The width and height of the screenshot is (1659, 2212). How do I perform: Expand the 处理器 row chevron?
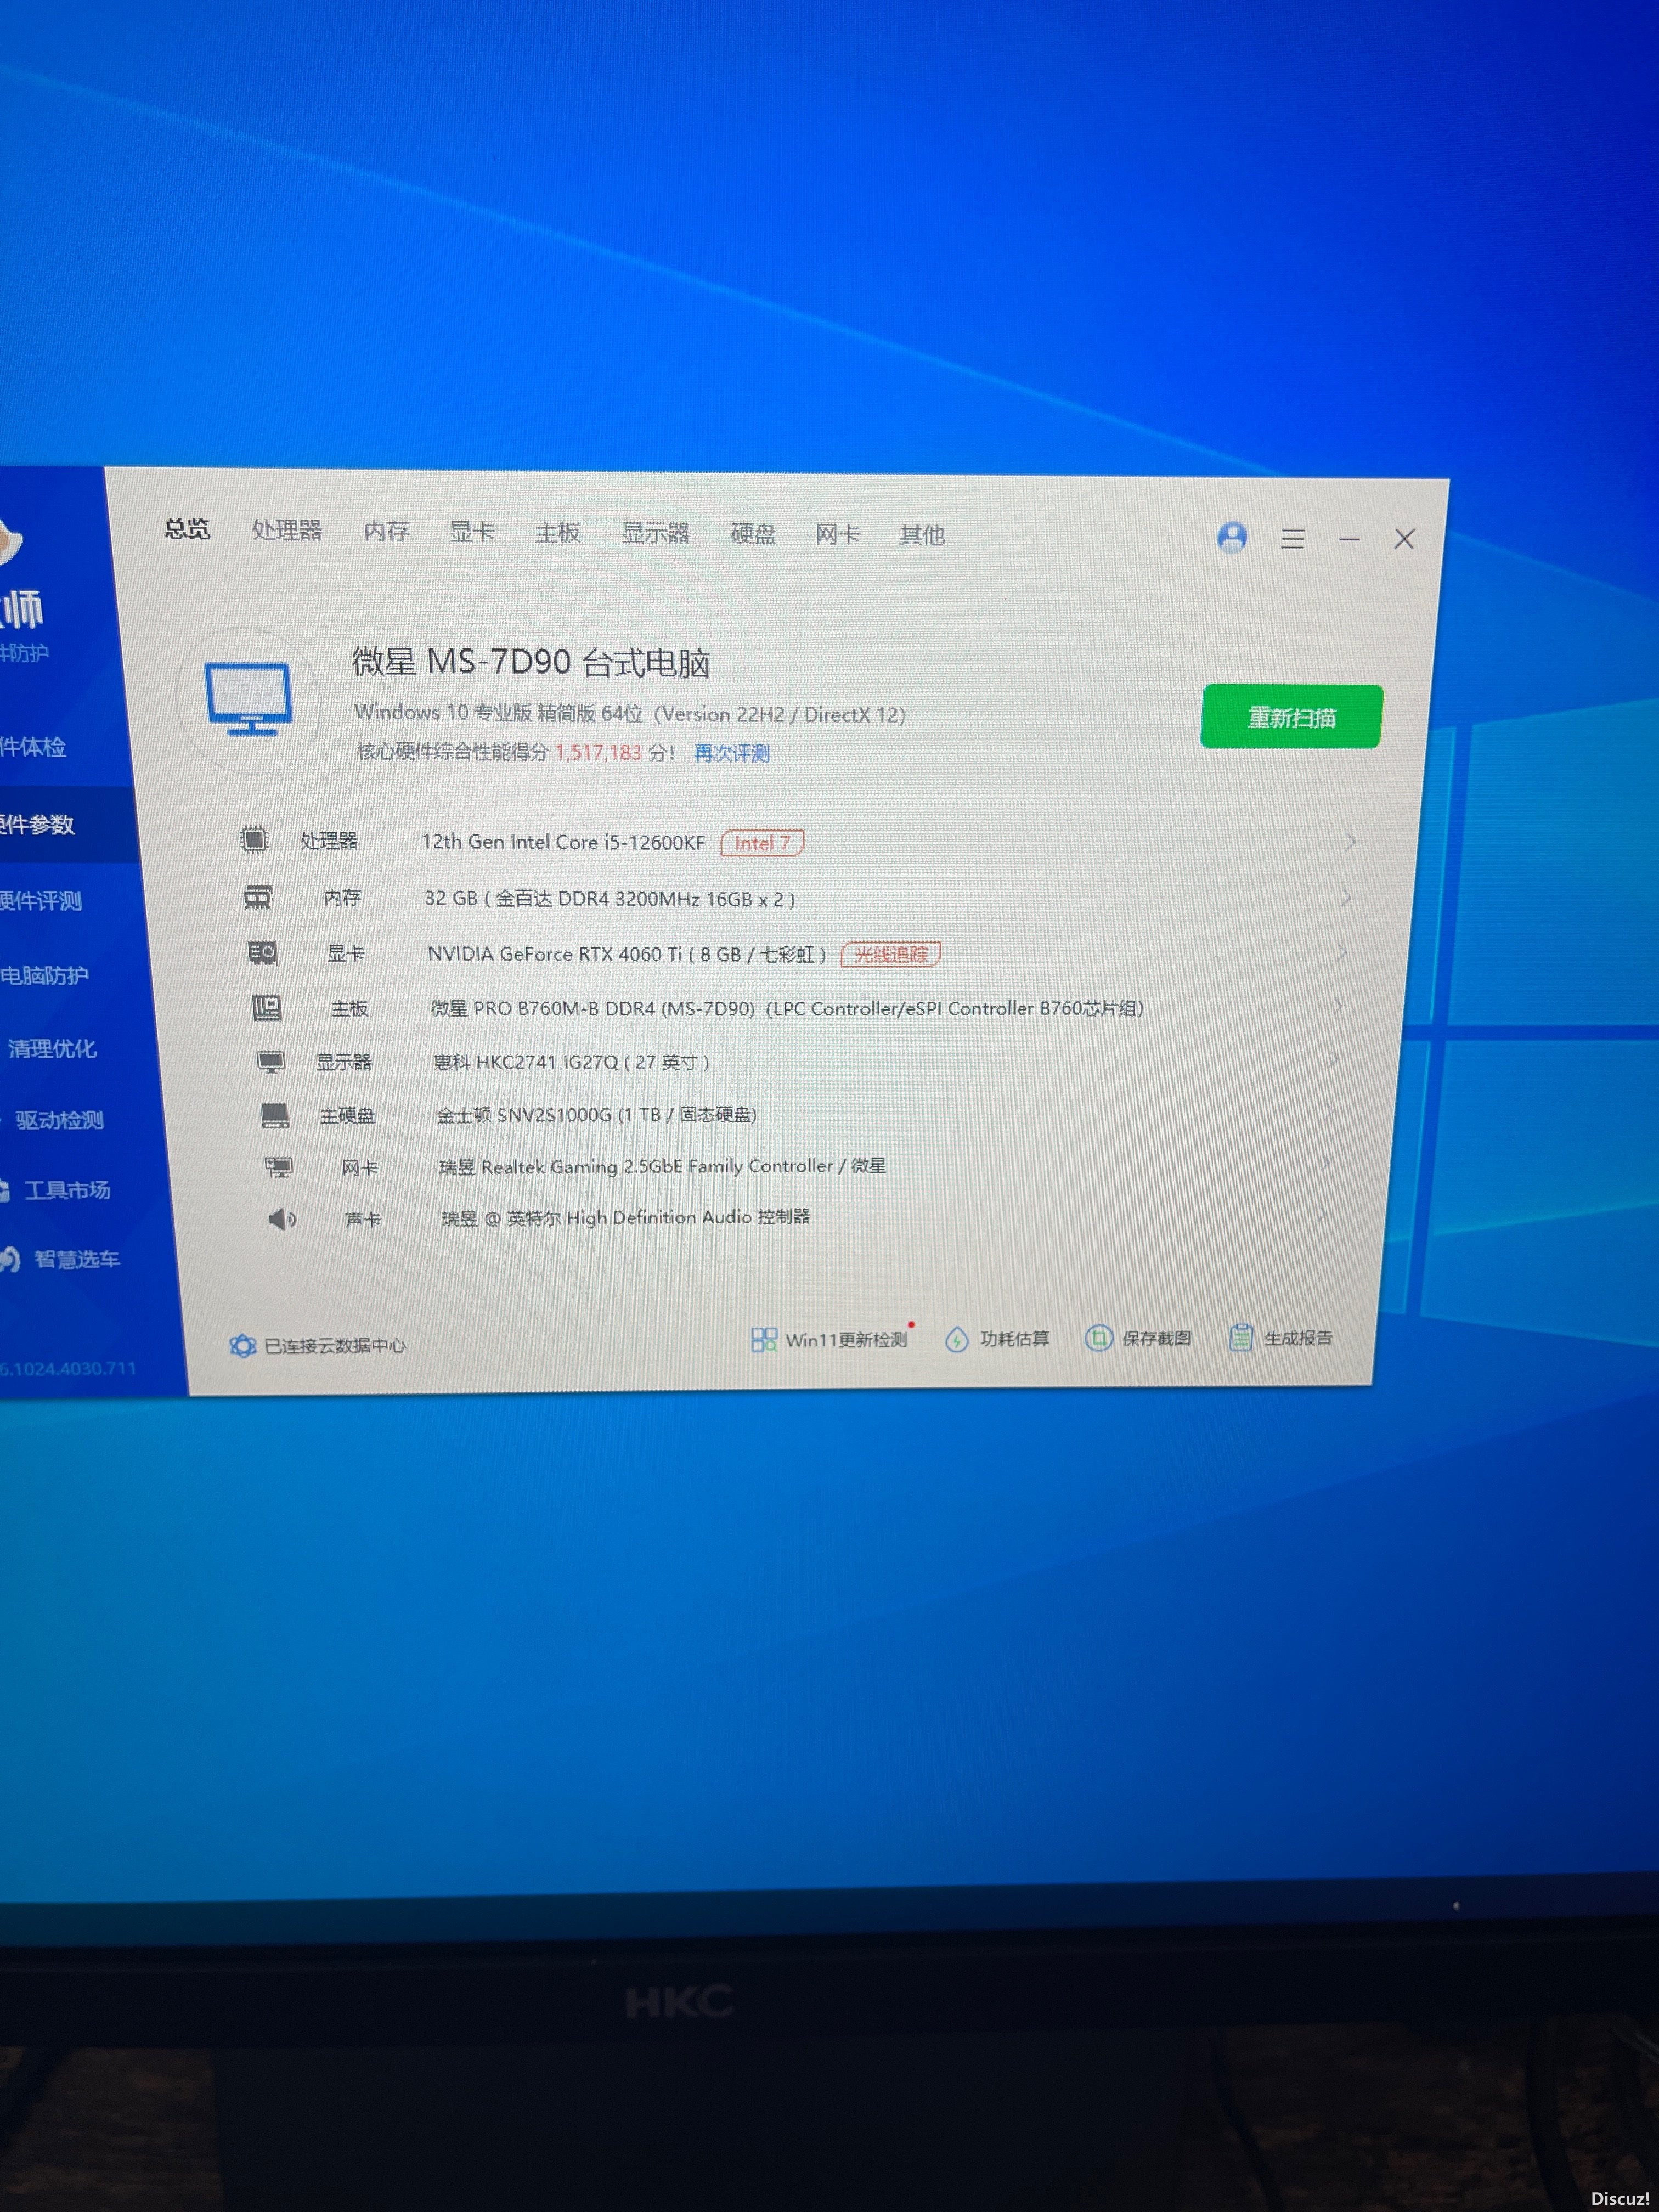click(x=1350, y=842)
